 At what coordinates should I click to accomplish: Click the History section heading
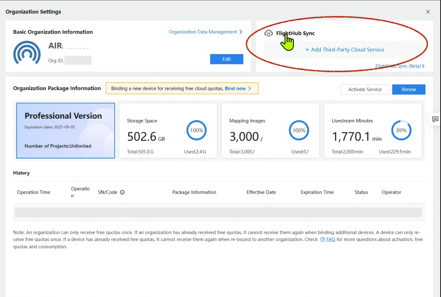(22, 173)
